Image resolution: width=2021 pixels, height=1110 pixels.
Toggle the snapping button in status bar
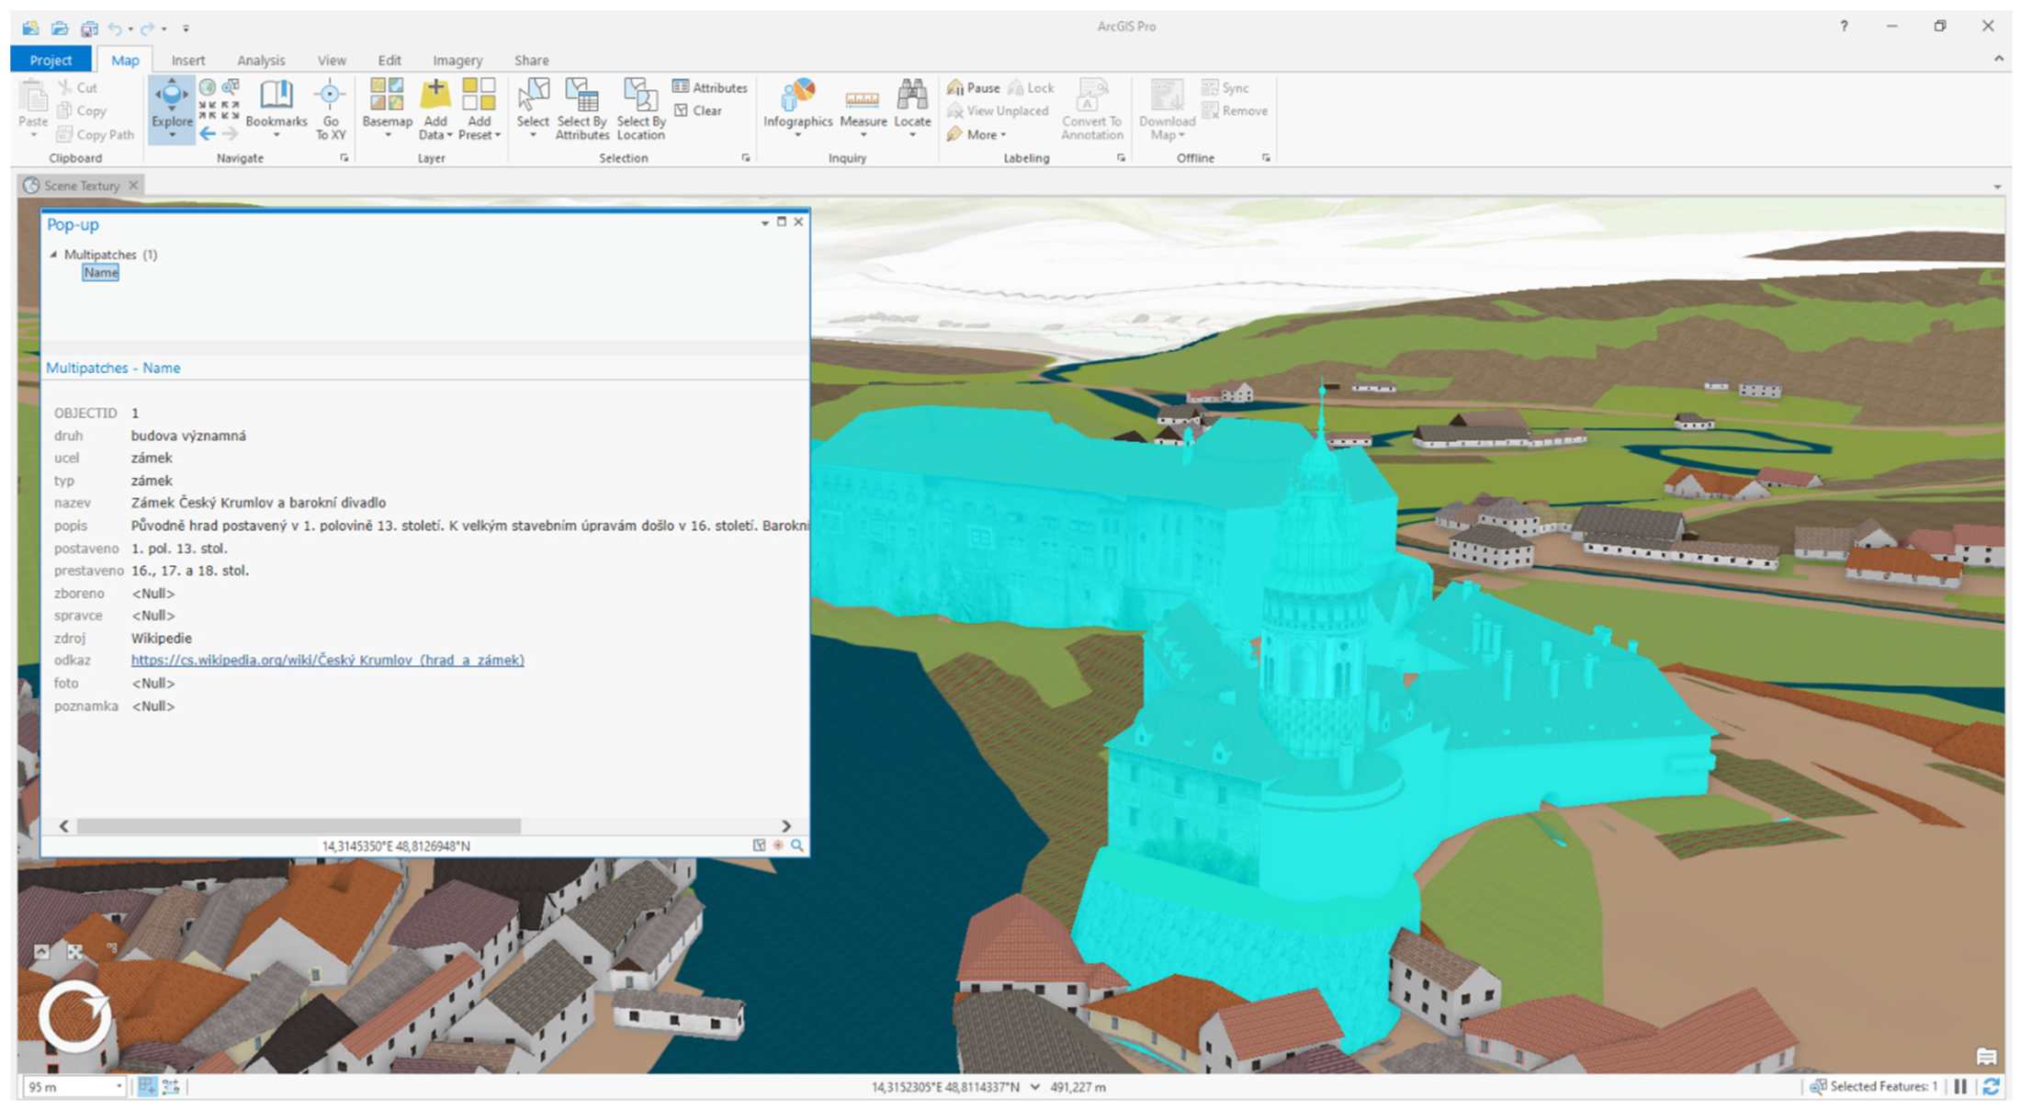[x=147, y=1087]
